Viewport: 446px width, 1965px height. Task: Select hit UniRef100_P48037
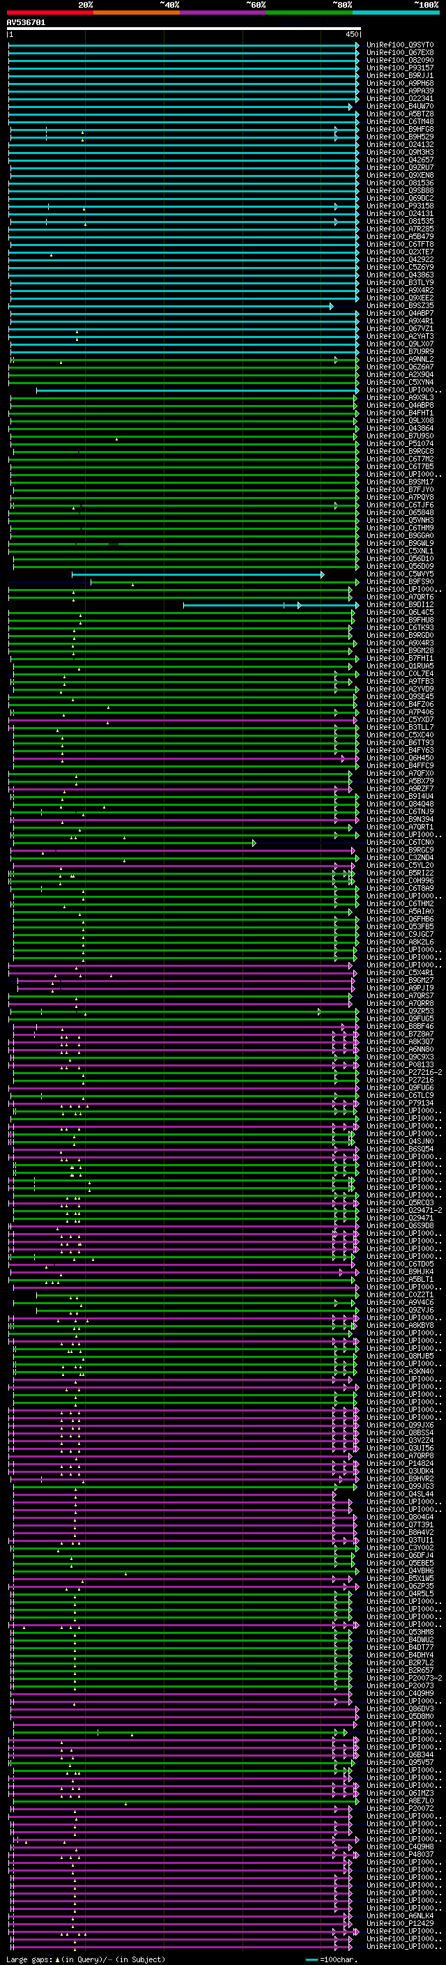tap(399, 1854)
